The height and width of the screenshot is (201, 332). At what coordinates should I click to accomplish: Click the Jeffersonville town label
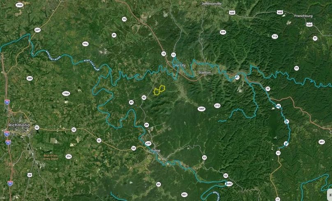point(212,4)
